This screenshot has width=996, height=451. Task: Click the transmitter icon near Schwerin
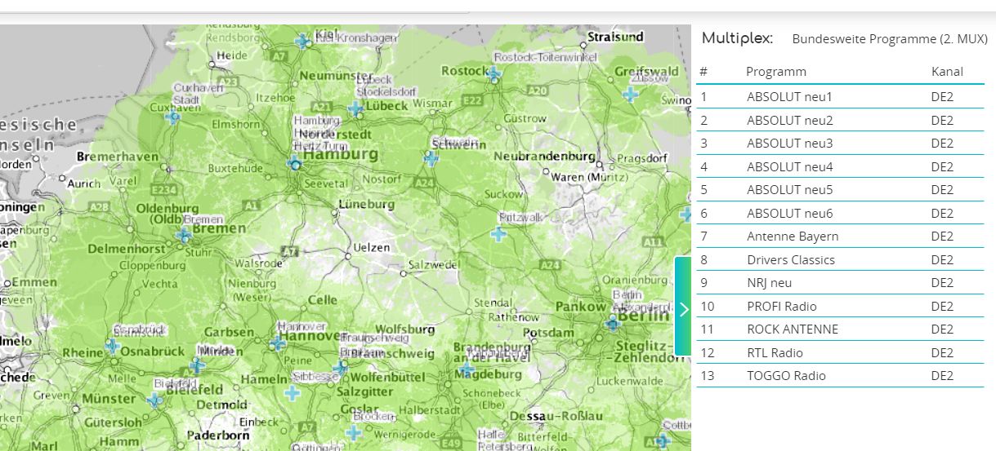point(431,158)
